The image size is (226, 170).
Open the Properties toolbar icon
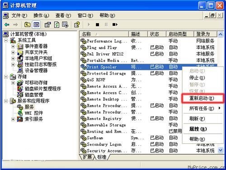[x=47, y=24]
